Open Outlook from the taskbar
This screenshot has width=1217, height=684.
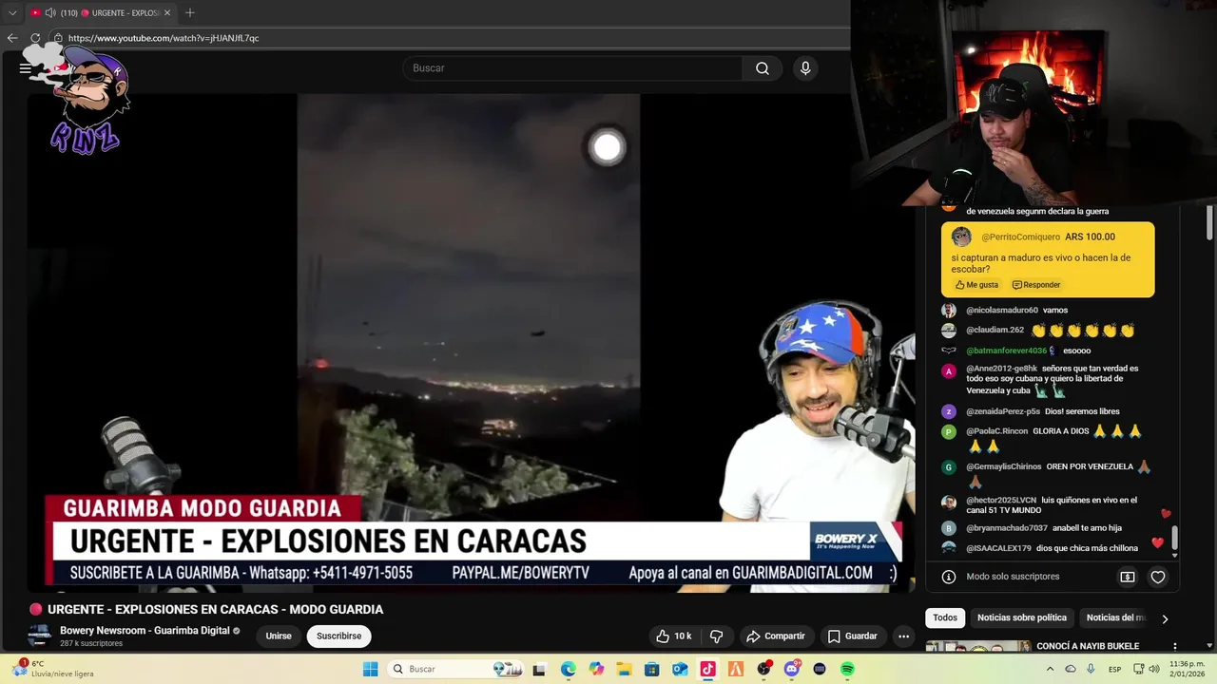coord(680,669)
